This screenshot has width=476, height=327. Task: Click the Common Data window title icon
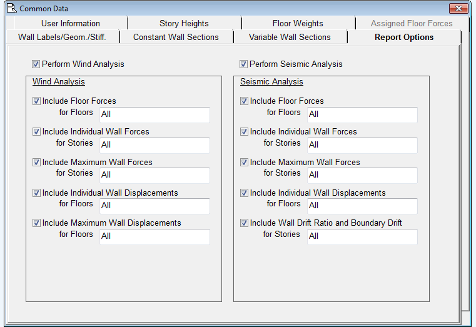tap(10, 8)
